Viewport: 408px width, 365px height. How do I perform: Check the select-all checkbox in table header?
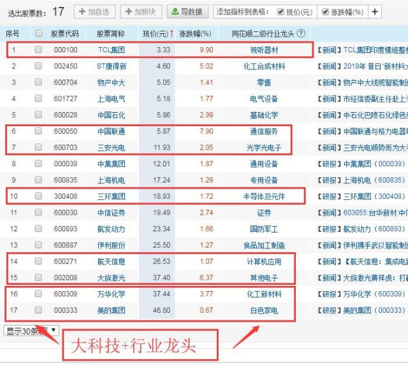39,33
